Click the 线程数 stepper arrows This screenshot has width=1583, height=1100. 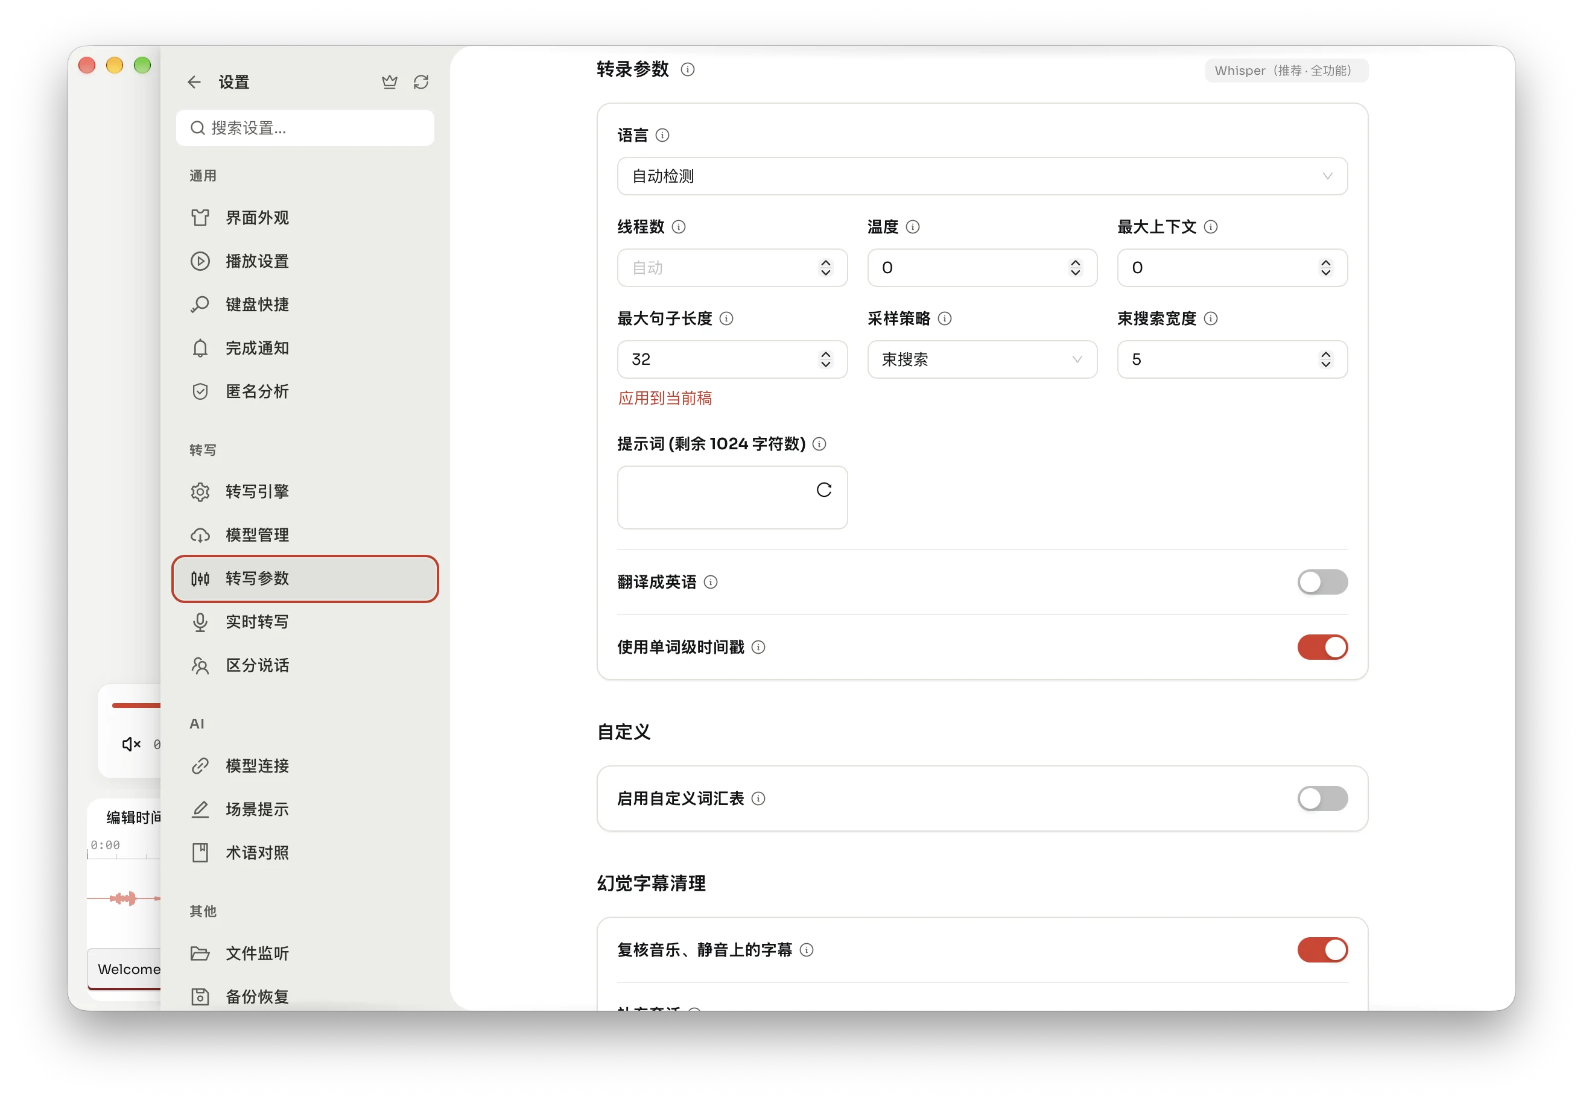[x=825, y=268]
